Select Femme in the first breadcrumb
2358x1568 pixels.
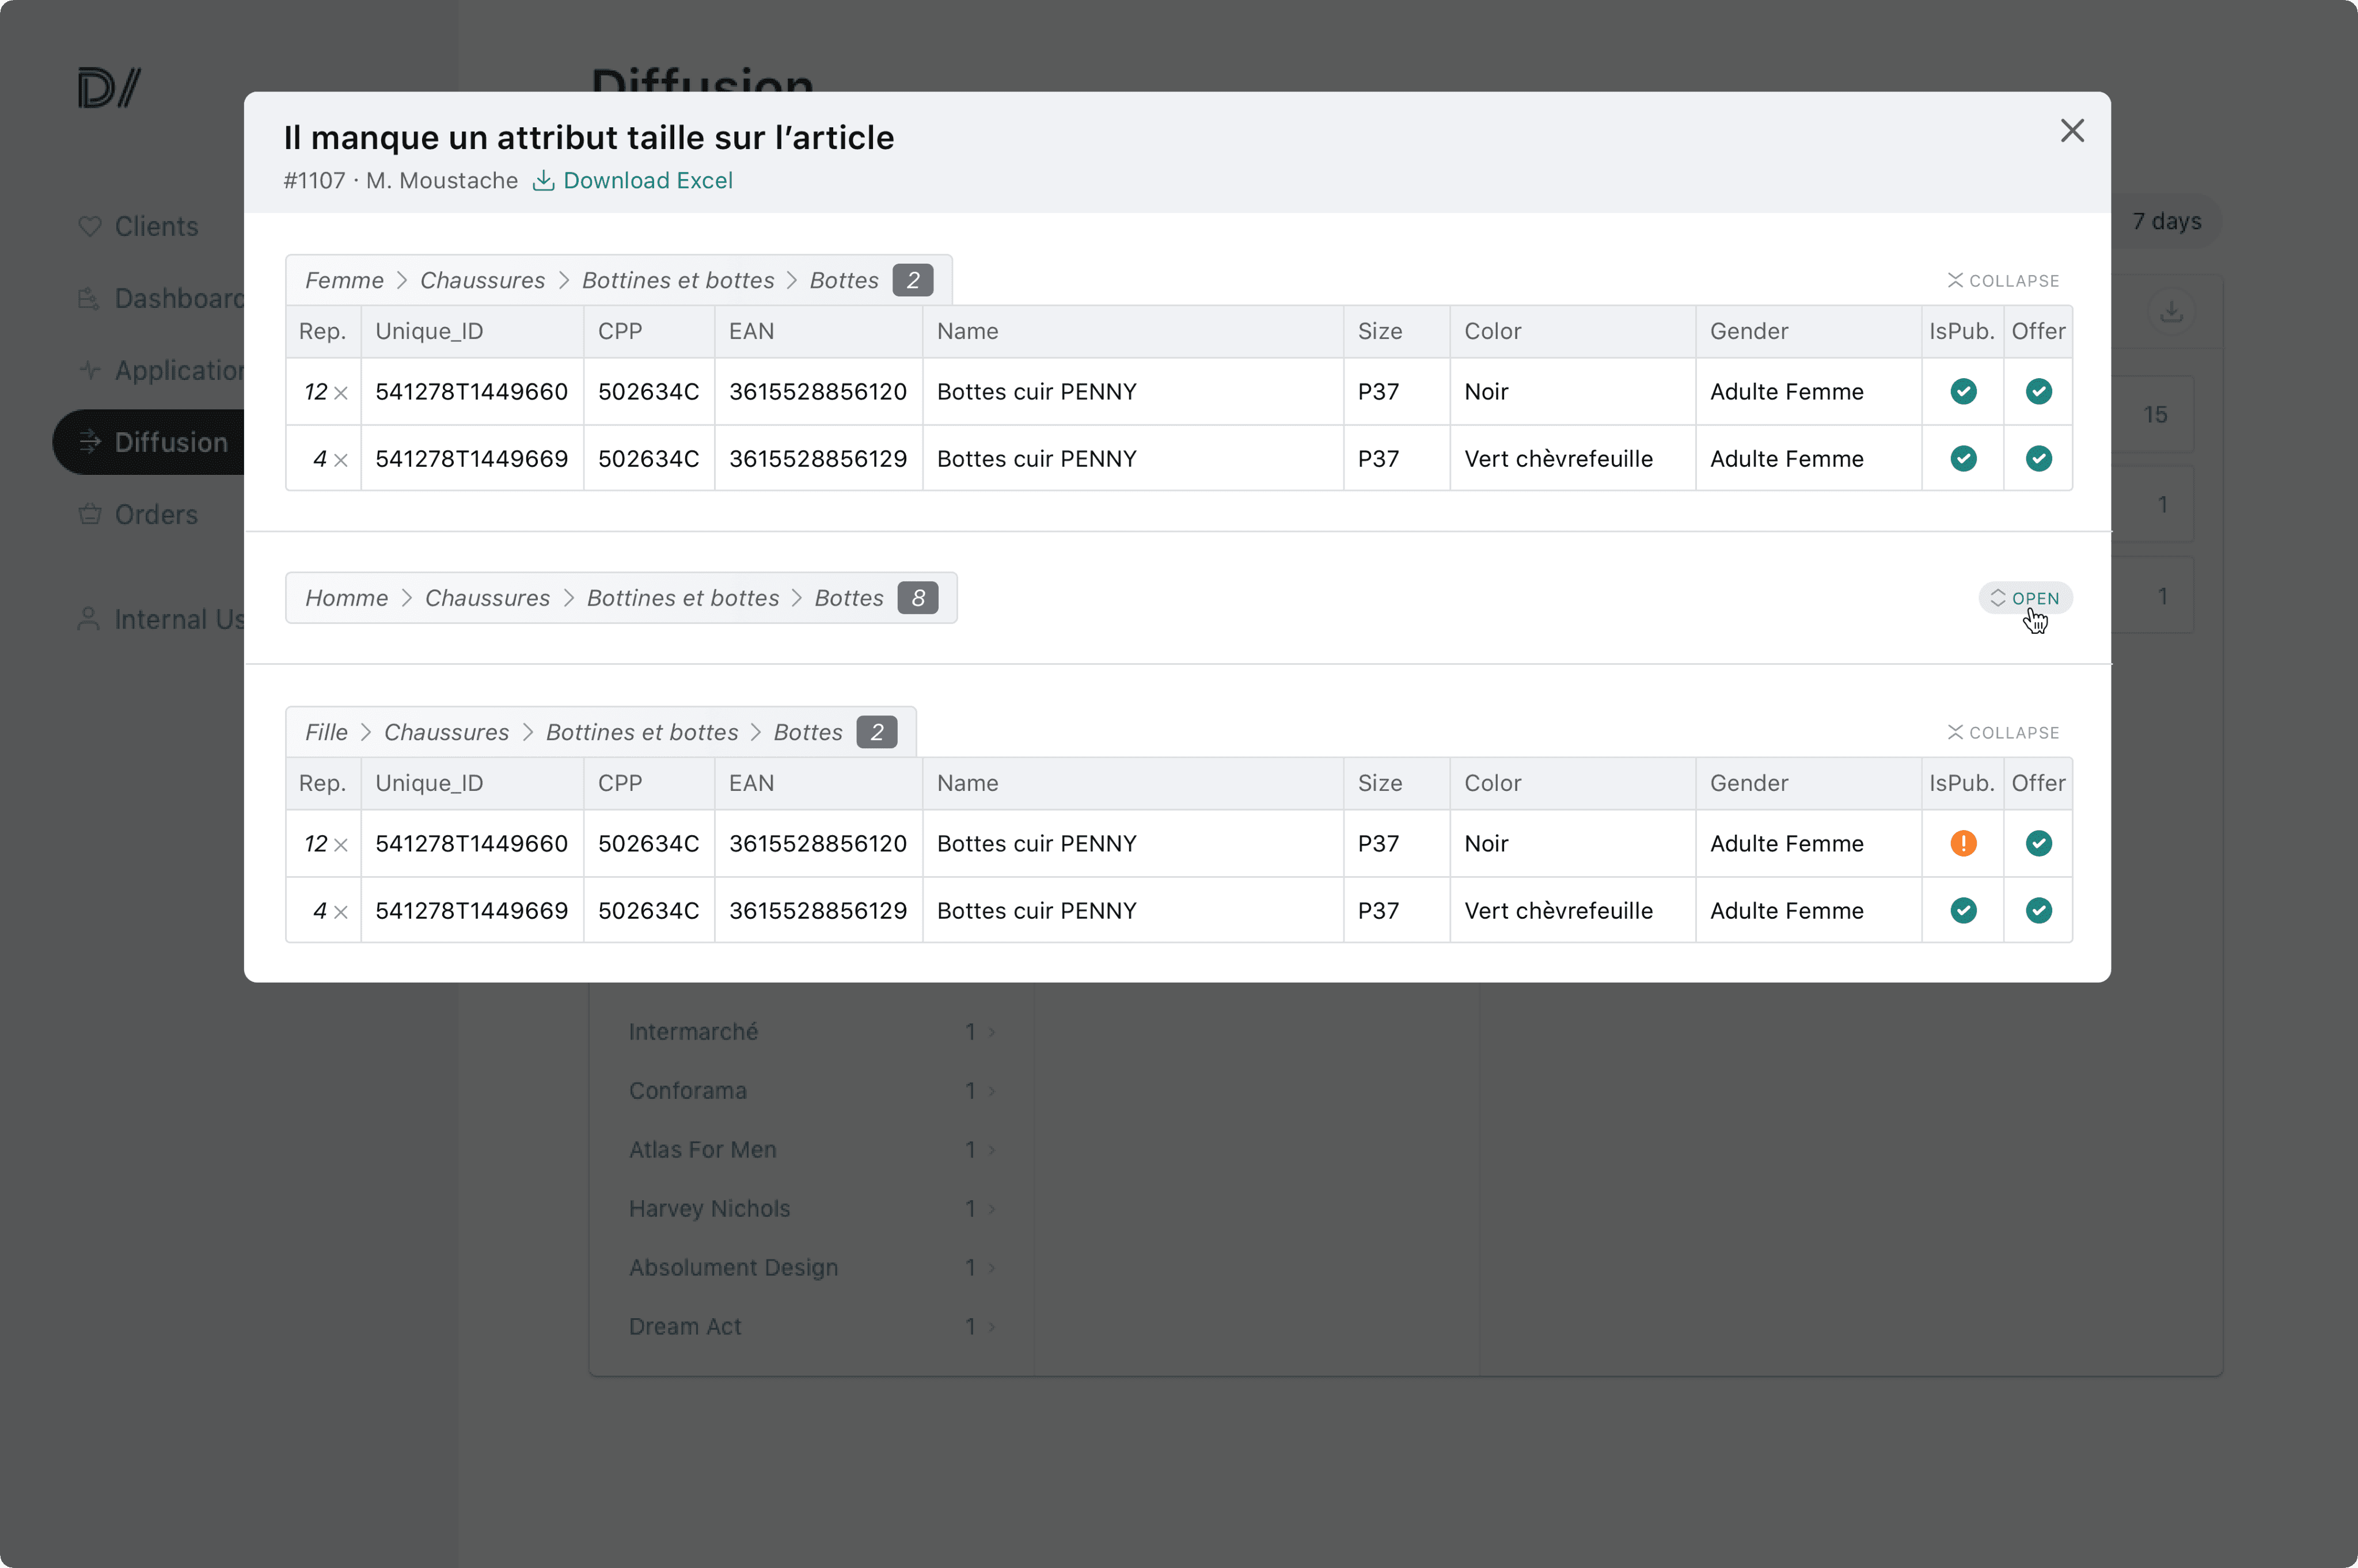click(344, 280)
